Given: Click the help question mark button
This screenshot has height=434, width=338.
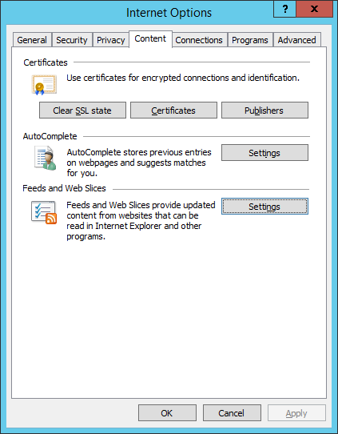Looking at the screenshot, I should pos(284,9).
